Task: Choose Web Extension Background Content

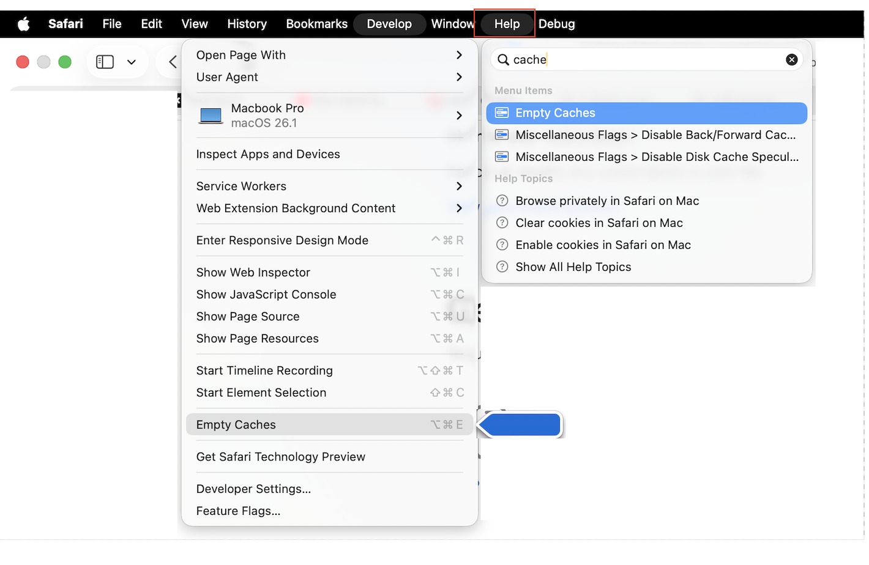Action: (330, 208)
